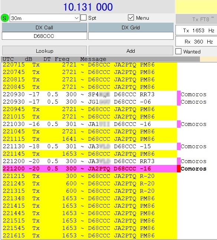
Task: Click the Lookup button
Action: click(45, 51)
